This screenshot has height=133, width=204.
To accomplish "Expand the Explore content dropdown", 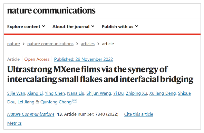I will [x=26, y=27].
